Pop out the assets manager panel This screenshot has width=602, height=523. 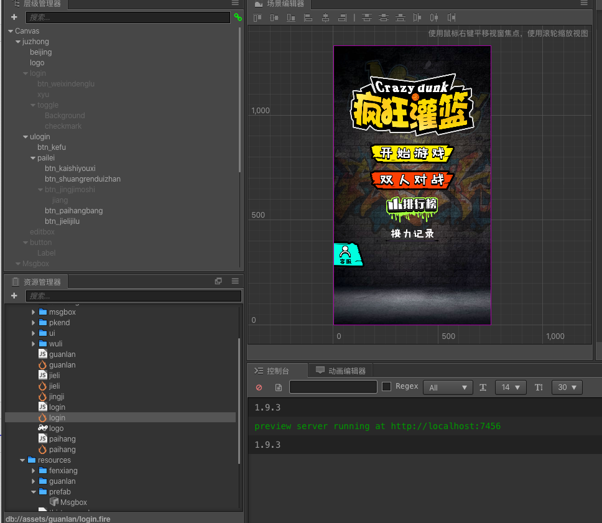pyautogui.click(x=218, y=281)
